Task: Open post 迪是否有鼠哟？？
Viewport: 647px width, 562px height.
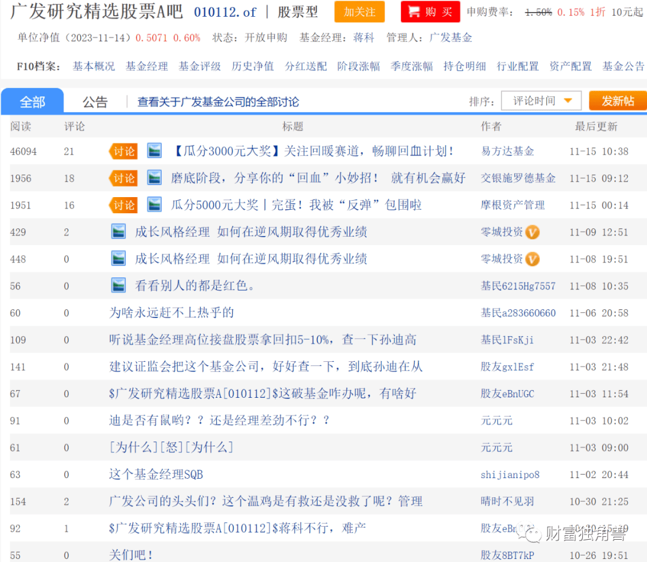Action: tap(219, 421)
